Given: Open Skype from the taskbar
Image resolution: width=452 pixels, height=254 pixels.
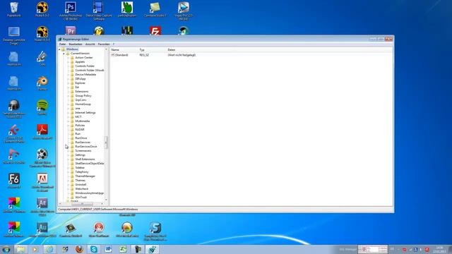Looking at the screenshot, I should point(94,249).
